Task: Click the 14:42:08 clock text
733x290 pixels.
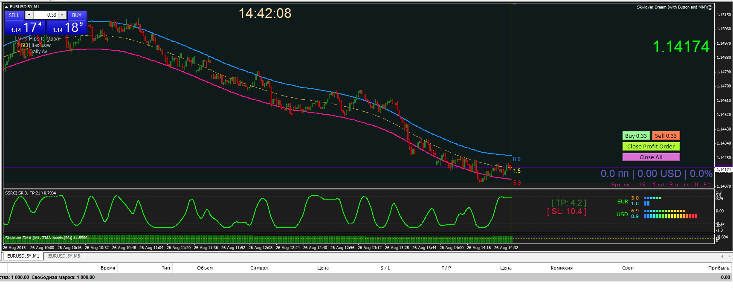Action: click(x=265, y=13)
